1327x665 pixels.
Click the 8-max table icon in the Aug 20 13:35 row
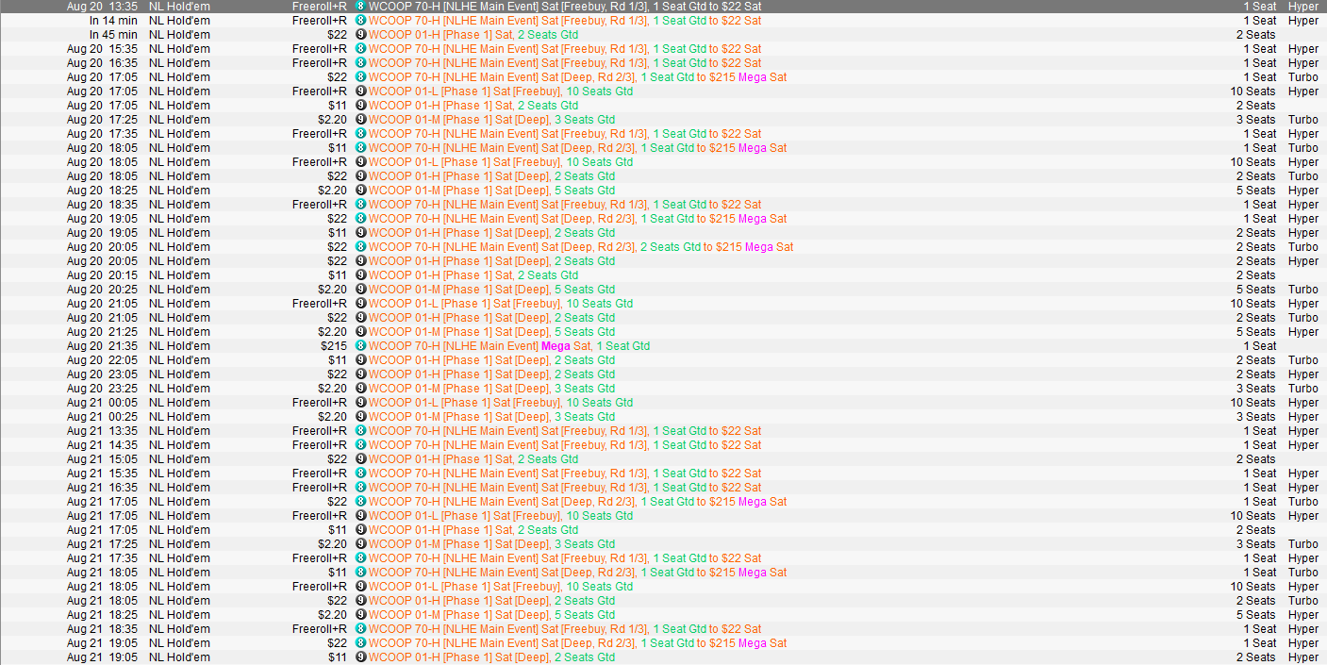coord(360,6)
